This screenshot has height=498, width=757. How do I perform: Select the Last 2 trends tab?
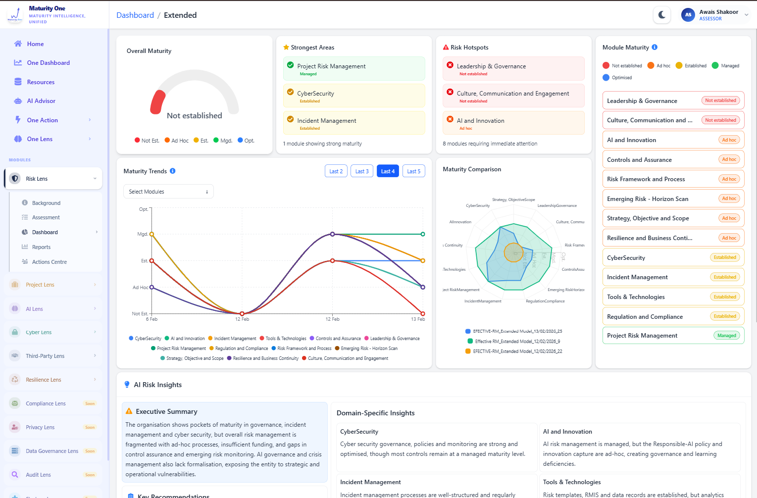pos(336,171)
